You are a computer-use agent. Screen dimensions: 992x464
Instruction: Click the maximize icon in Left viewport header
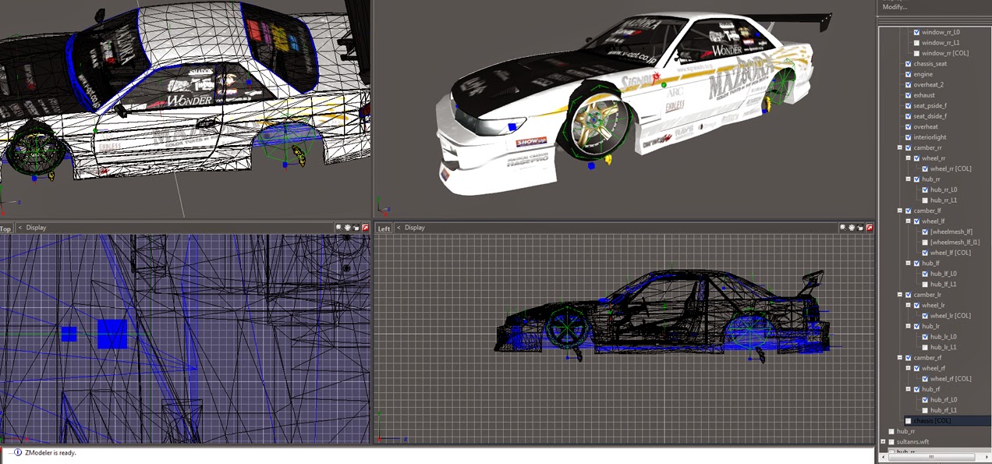click(x=860, y=228)
